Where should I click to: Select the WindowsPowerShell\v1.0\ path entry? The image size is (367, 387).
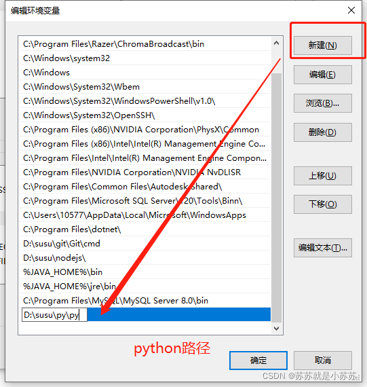tap(144, 101)
